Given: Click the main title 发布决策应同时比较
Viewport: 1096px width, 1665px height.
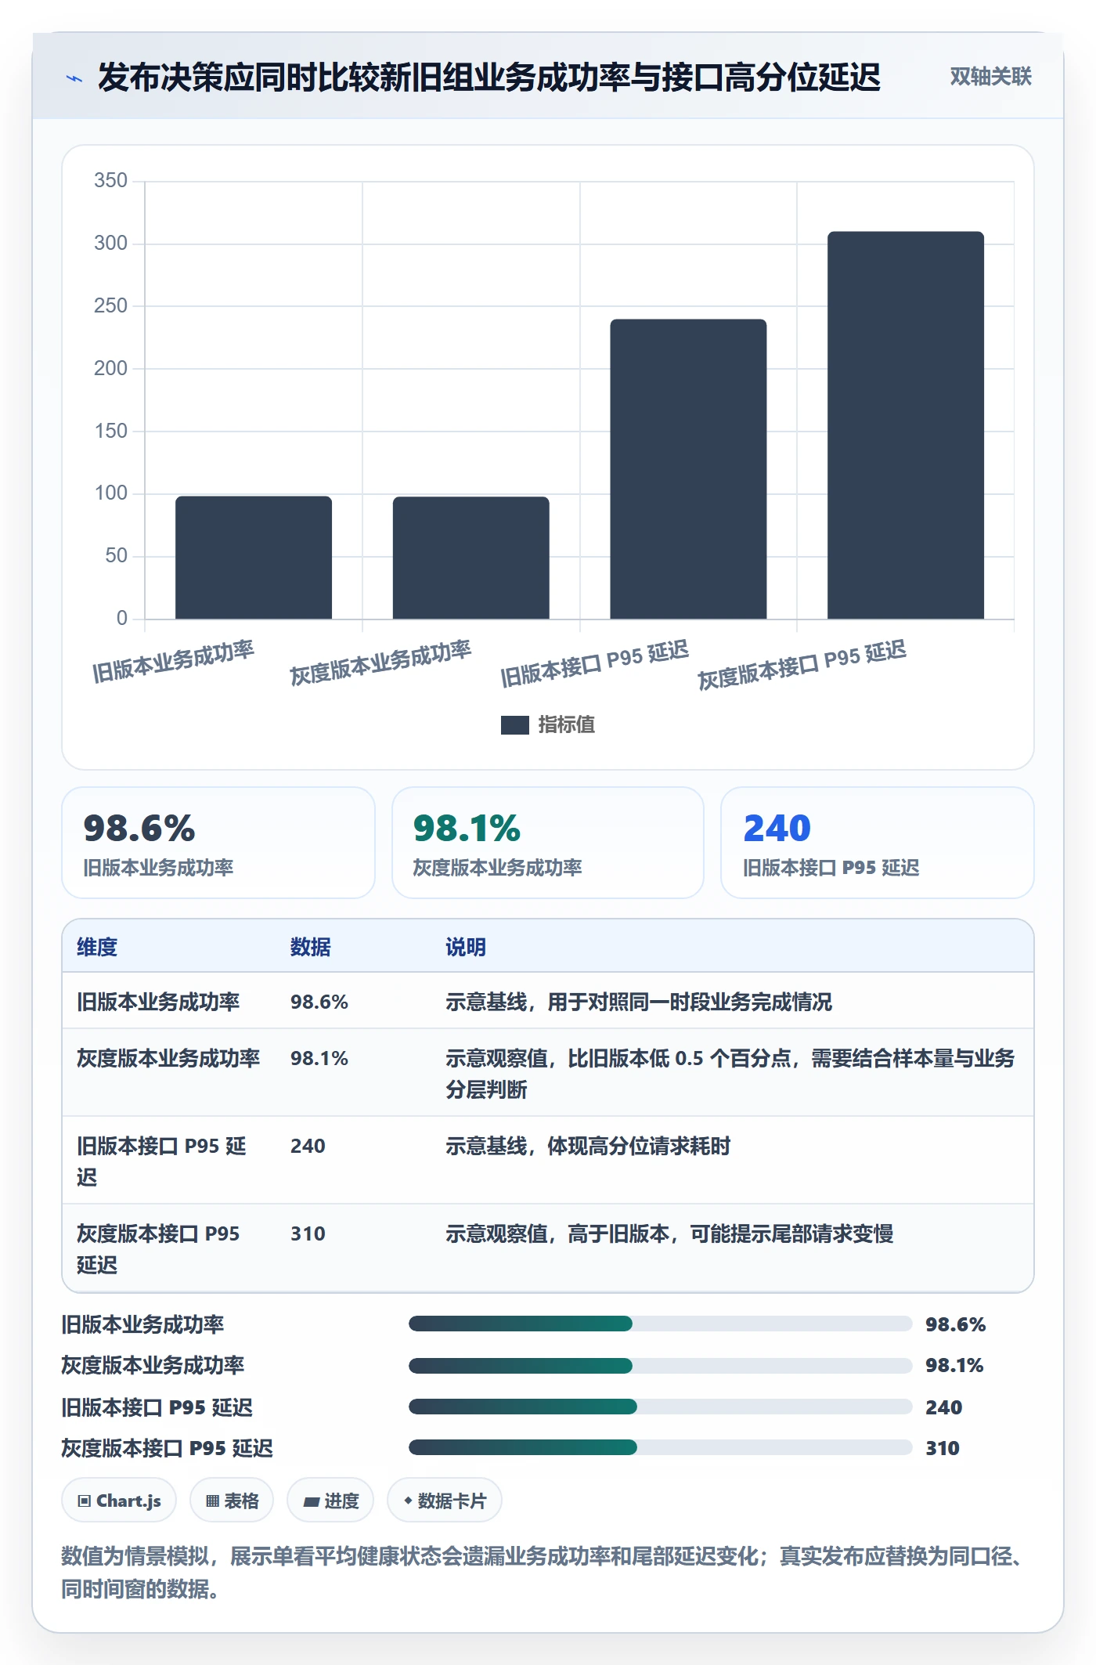Looking at the screenshot, I should point(489,78).
